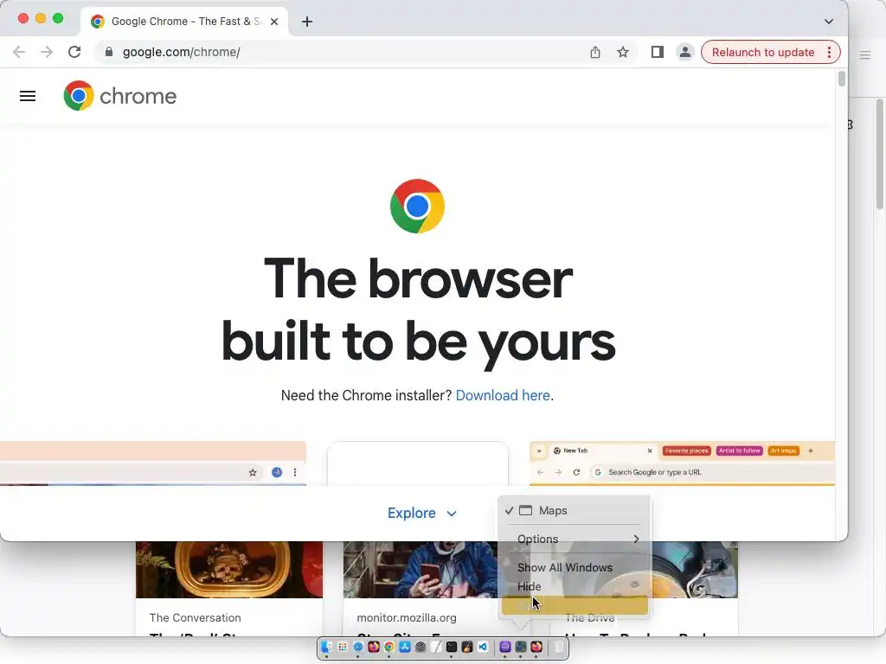The height and width of the screenshot is (664, 886).
Task: Click the background window's scrollbar
Action: pos(880,154)
